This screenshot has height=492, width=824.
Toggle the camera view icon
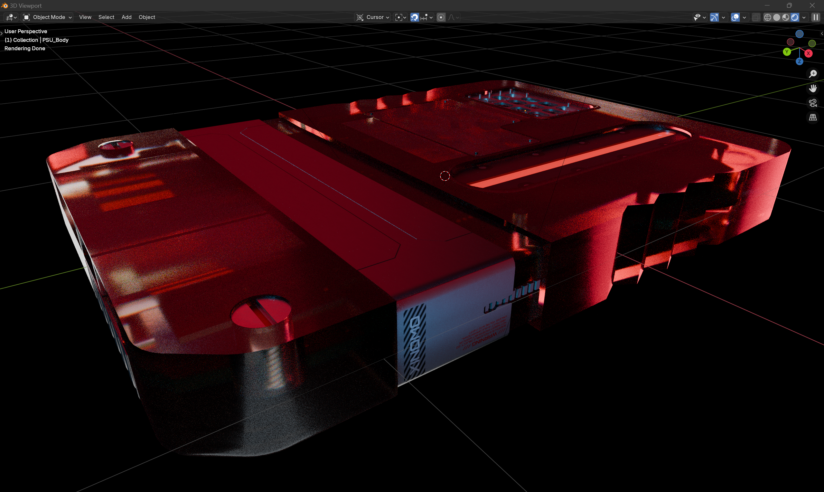813,103
